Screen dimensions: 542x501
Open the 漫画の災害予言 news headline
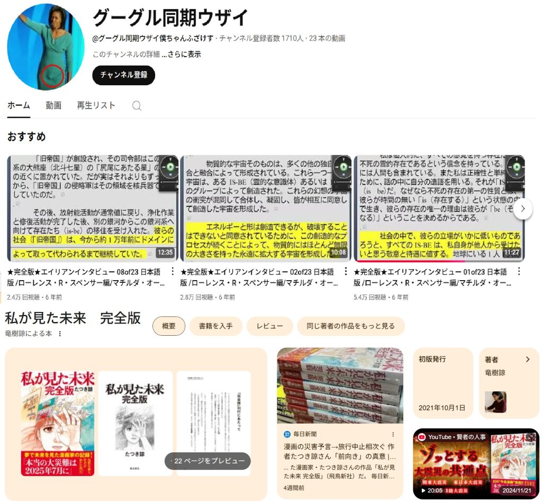pos(339,451)
